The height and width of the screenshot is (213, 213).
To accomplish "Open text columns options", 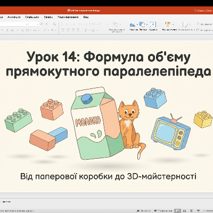I will (x=87, y=30).
